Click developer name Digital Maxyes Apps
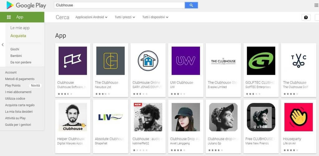This screenshot has height=156, width=319. 70,144
